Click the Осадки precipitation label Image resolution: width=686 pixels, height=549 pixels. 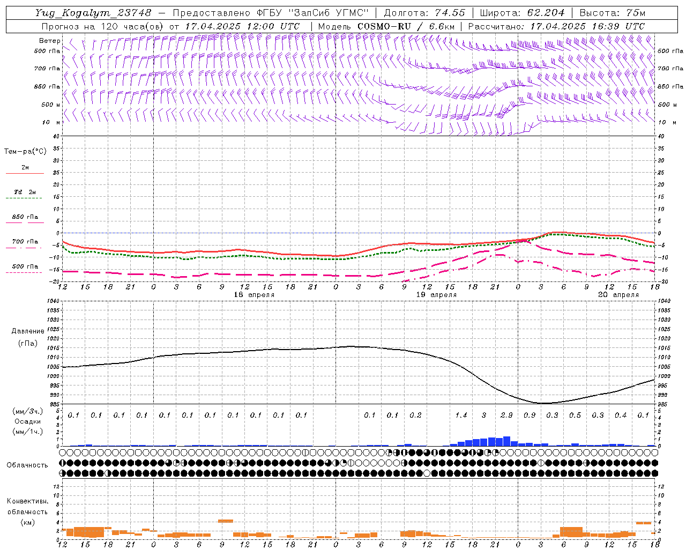[x=28, y=421]
